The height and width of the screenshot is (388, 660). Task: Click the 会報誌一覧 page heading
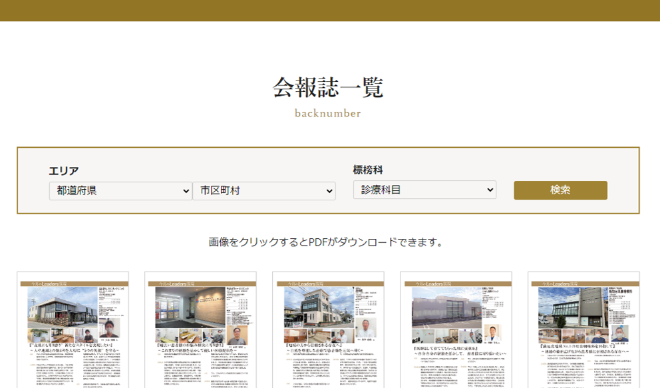pyautogui.click(x=328, y=88)
